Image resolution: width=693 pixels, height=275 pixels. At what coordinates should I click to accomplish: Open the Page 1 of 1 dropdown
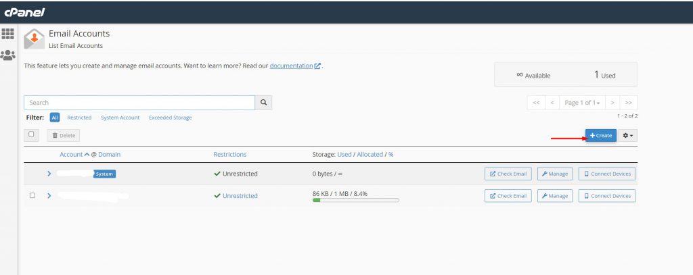click(x=582, y=103)
